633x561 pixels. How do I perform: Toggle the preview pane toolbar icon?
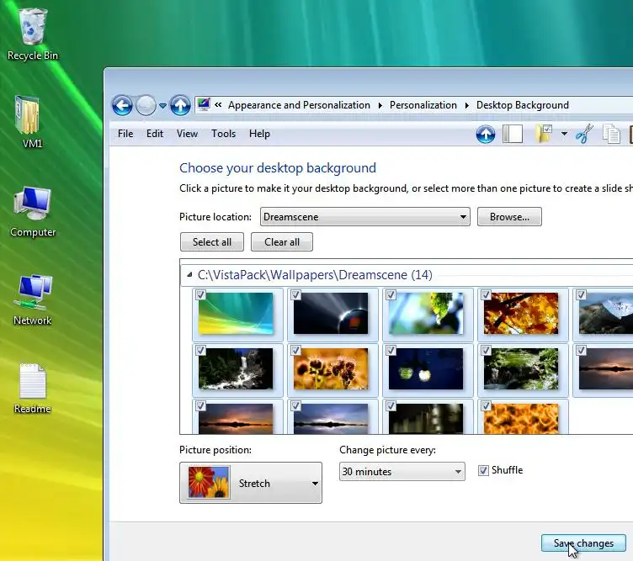coord(513,134)
